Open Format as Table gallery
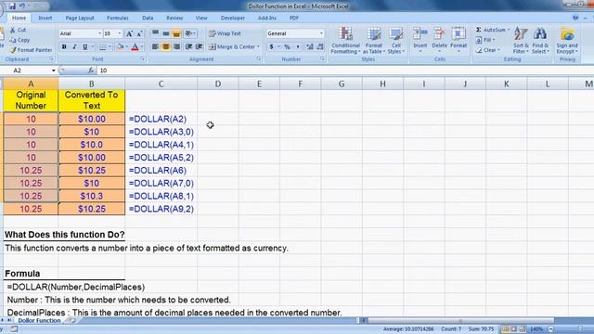The height and width of the screenshot is (334, 594). point(373,40)
